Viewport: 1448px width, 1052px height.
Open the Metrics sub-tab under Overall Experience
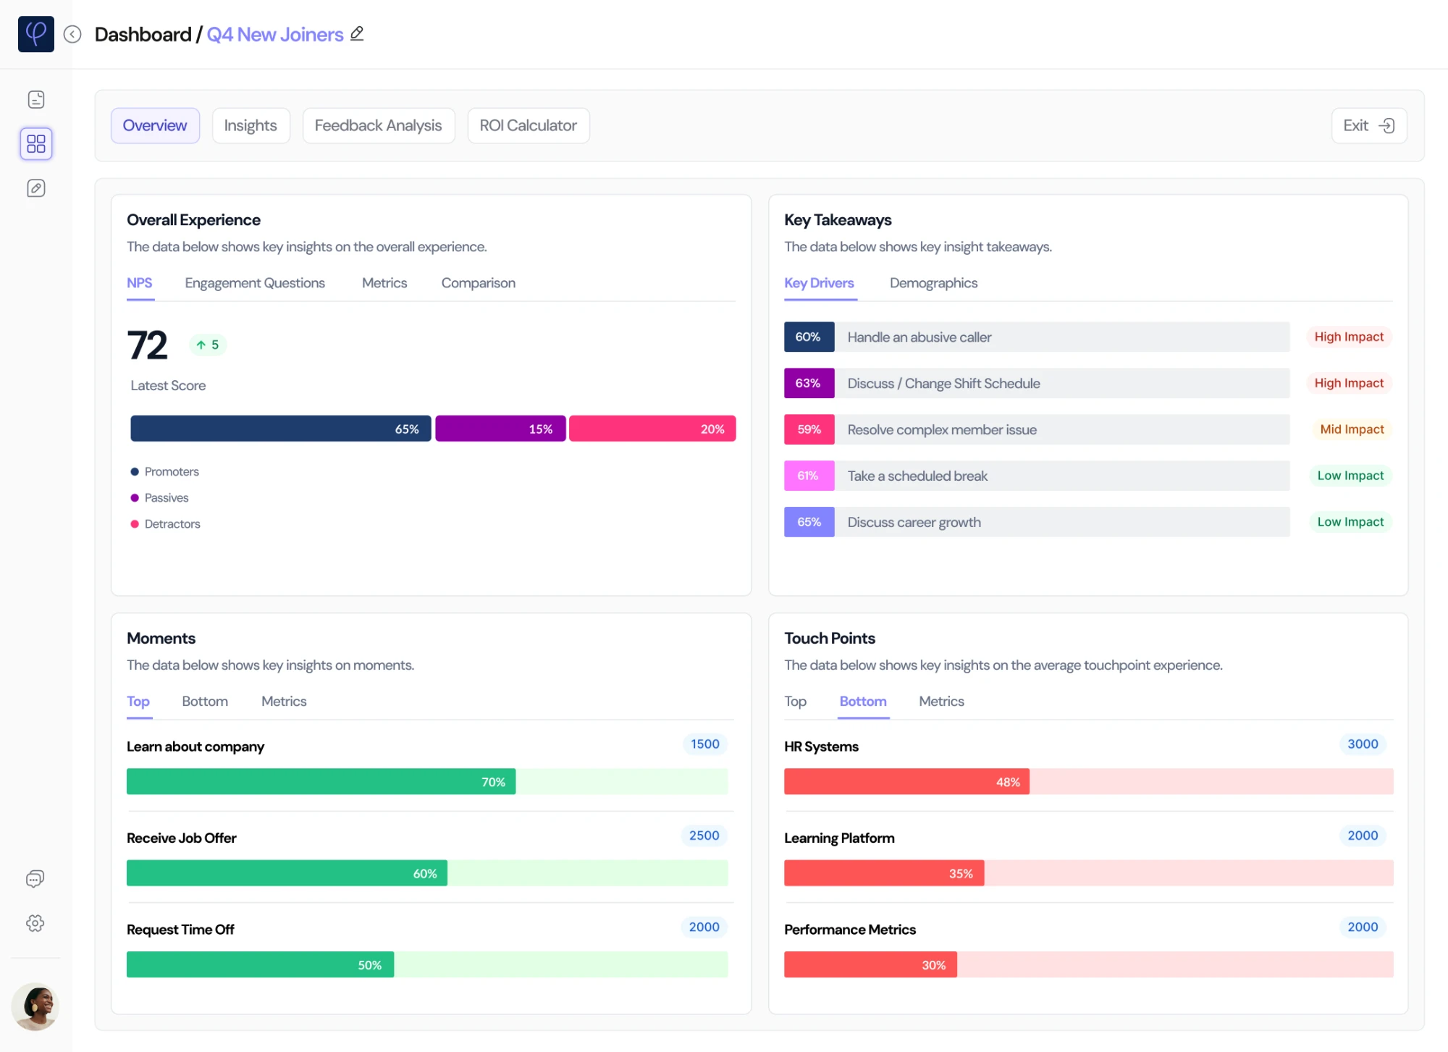click(x=384, y=283)
